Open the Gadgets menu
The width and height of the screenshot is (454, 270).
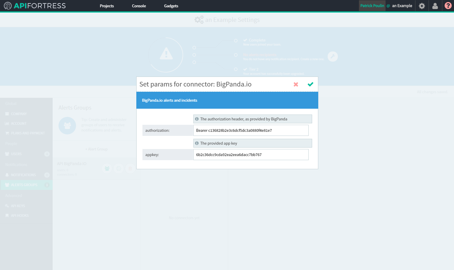pyautogui.click(x=171, y=6)
